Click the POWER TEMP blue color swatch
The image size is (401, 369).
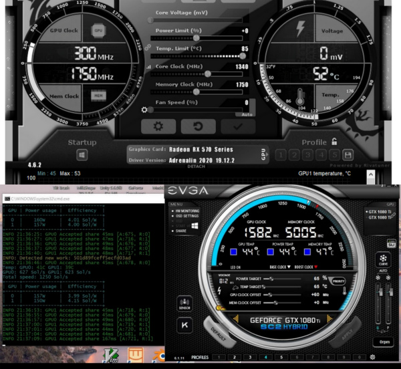pyautogui.click(x=270, y=252)
